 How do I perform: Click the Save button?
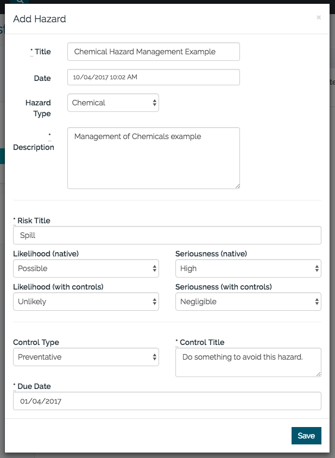(306, 436)
